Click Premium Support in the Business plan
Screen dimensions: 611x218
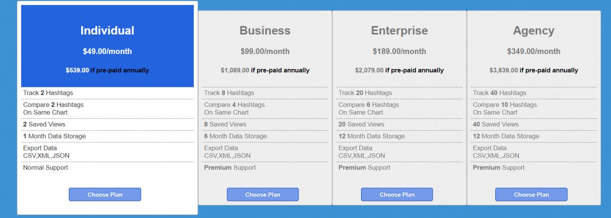pos(230,168)
